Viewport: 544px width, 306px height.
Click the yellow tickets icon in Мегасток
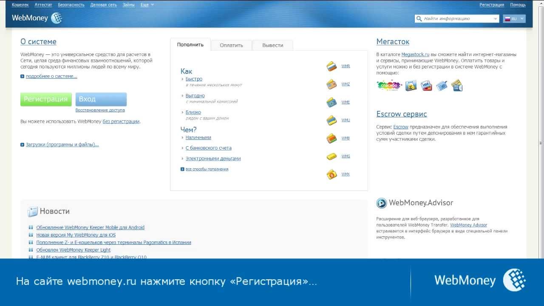[x=457, y=86]
